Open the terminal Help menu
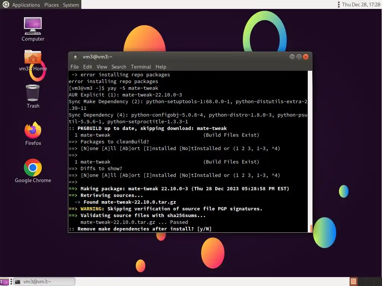Viewport: 382px width, 286px height. point(161,67)
